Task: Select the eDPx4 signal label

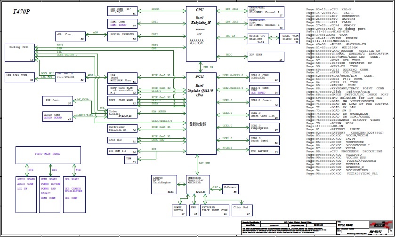Action: (x=155, y=9)
